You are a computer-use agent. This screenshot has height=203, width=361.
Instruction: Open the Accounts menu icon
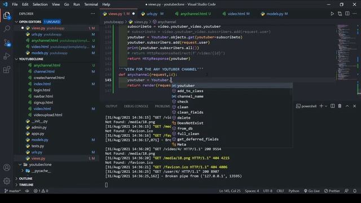(x=7, y=167)
